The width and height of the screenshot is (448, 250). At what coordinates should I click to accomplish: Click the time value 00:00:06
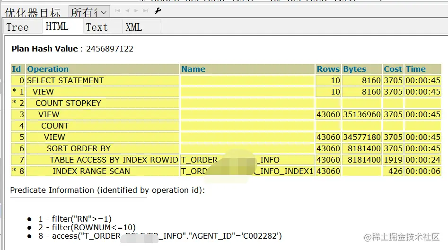423,171
